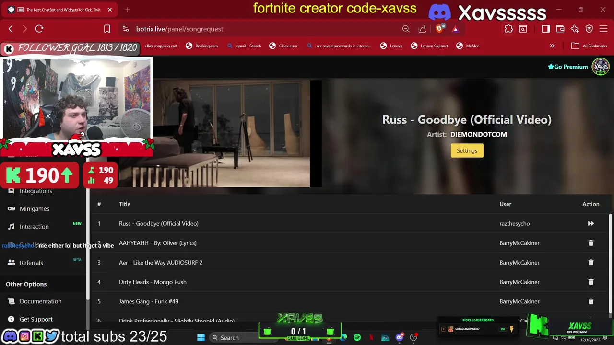Open McAfee bookmark
The height and width of the screenshot is (345, 614).
(468, 46)
